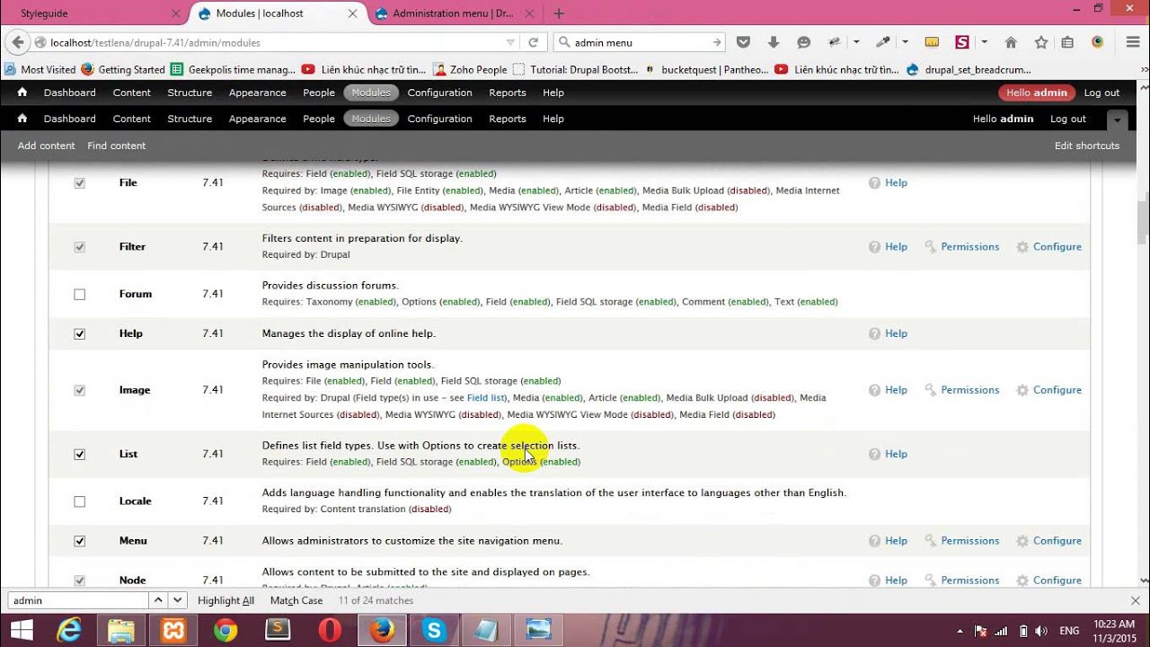Image resolution: width=1150 pixels, height=647 pixels.
Task: Go to Firefox home page icon
Action: [x=1011, y=42]
